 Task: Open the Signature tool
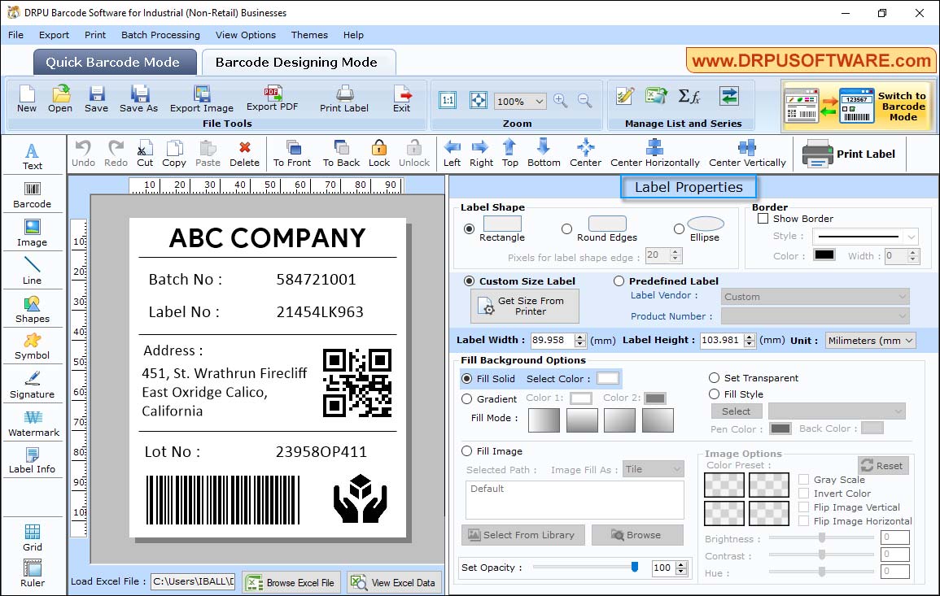[x=33, y=383]
